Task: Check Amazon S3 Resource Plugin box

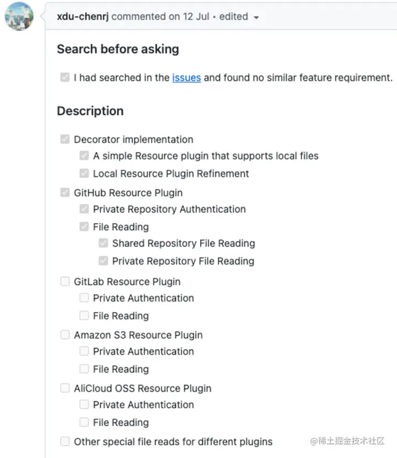Action: coord(65,335)
